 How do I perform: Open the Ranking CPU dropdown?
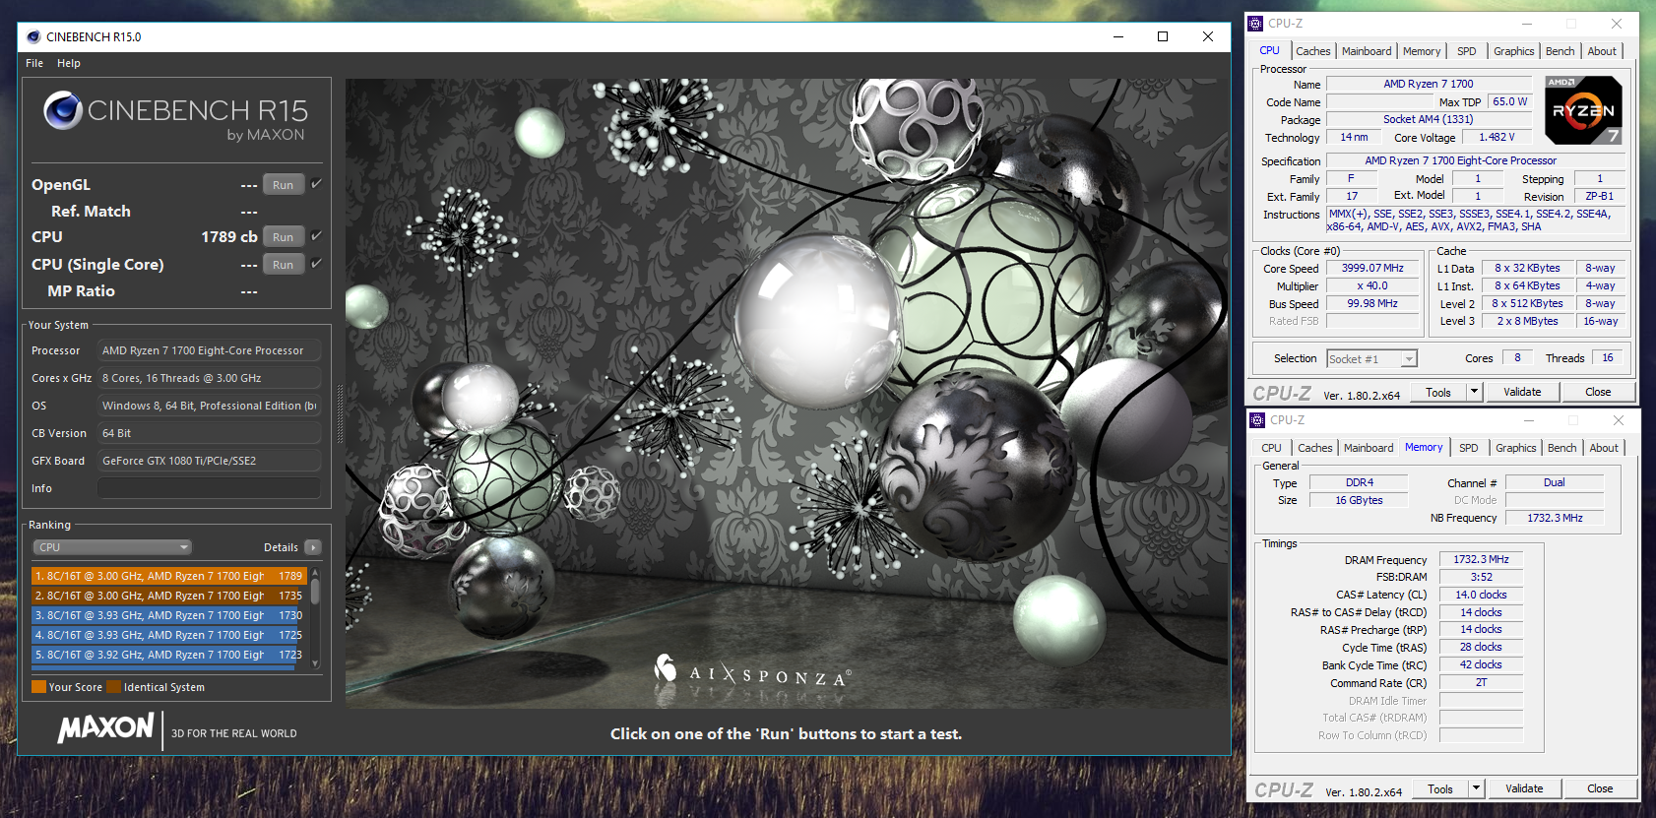click(x=112, y=547)
